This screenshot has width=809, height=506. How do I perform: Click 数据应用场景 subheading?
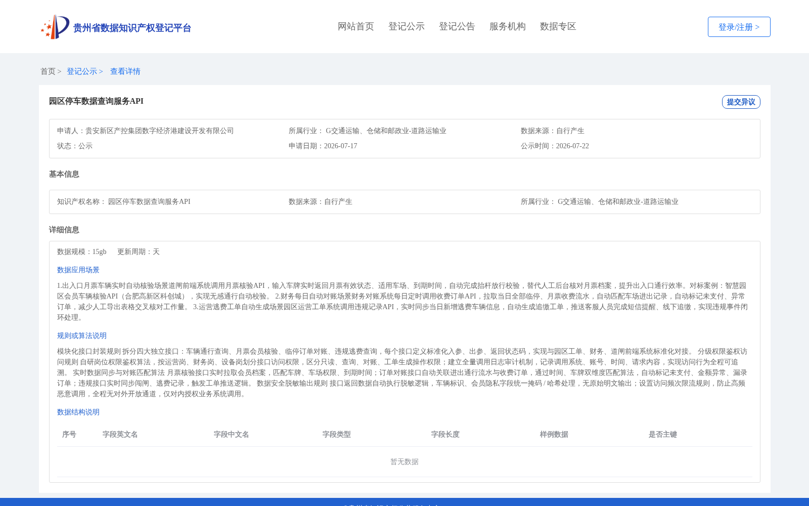(78, 270)
